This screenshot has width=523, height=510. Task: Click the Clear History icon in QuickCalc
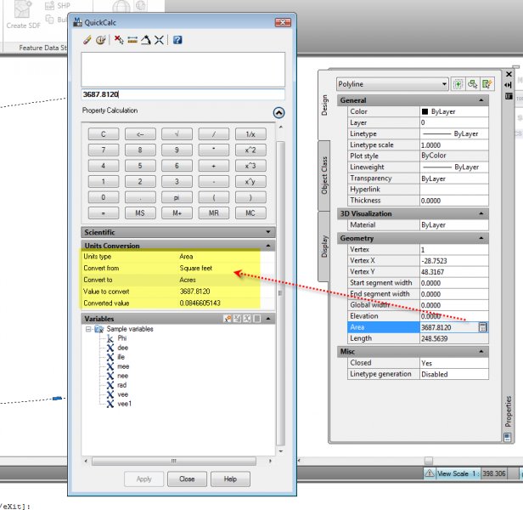tap(100, 40)
